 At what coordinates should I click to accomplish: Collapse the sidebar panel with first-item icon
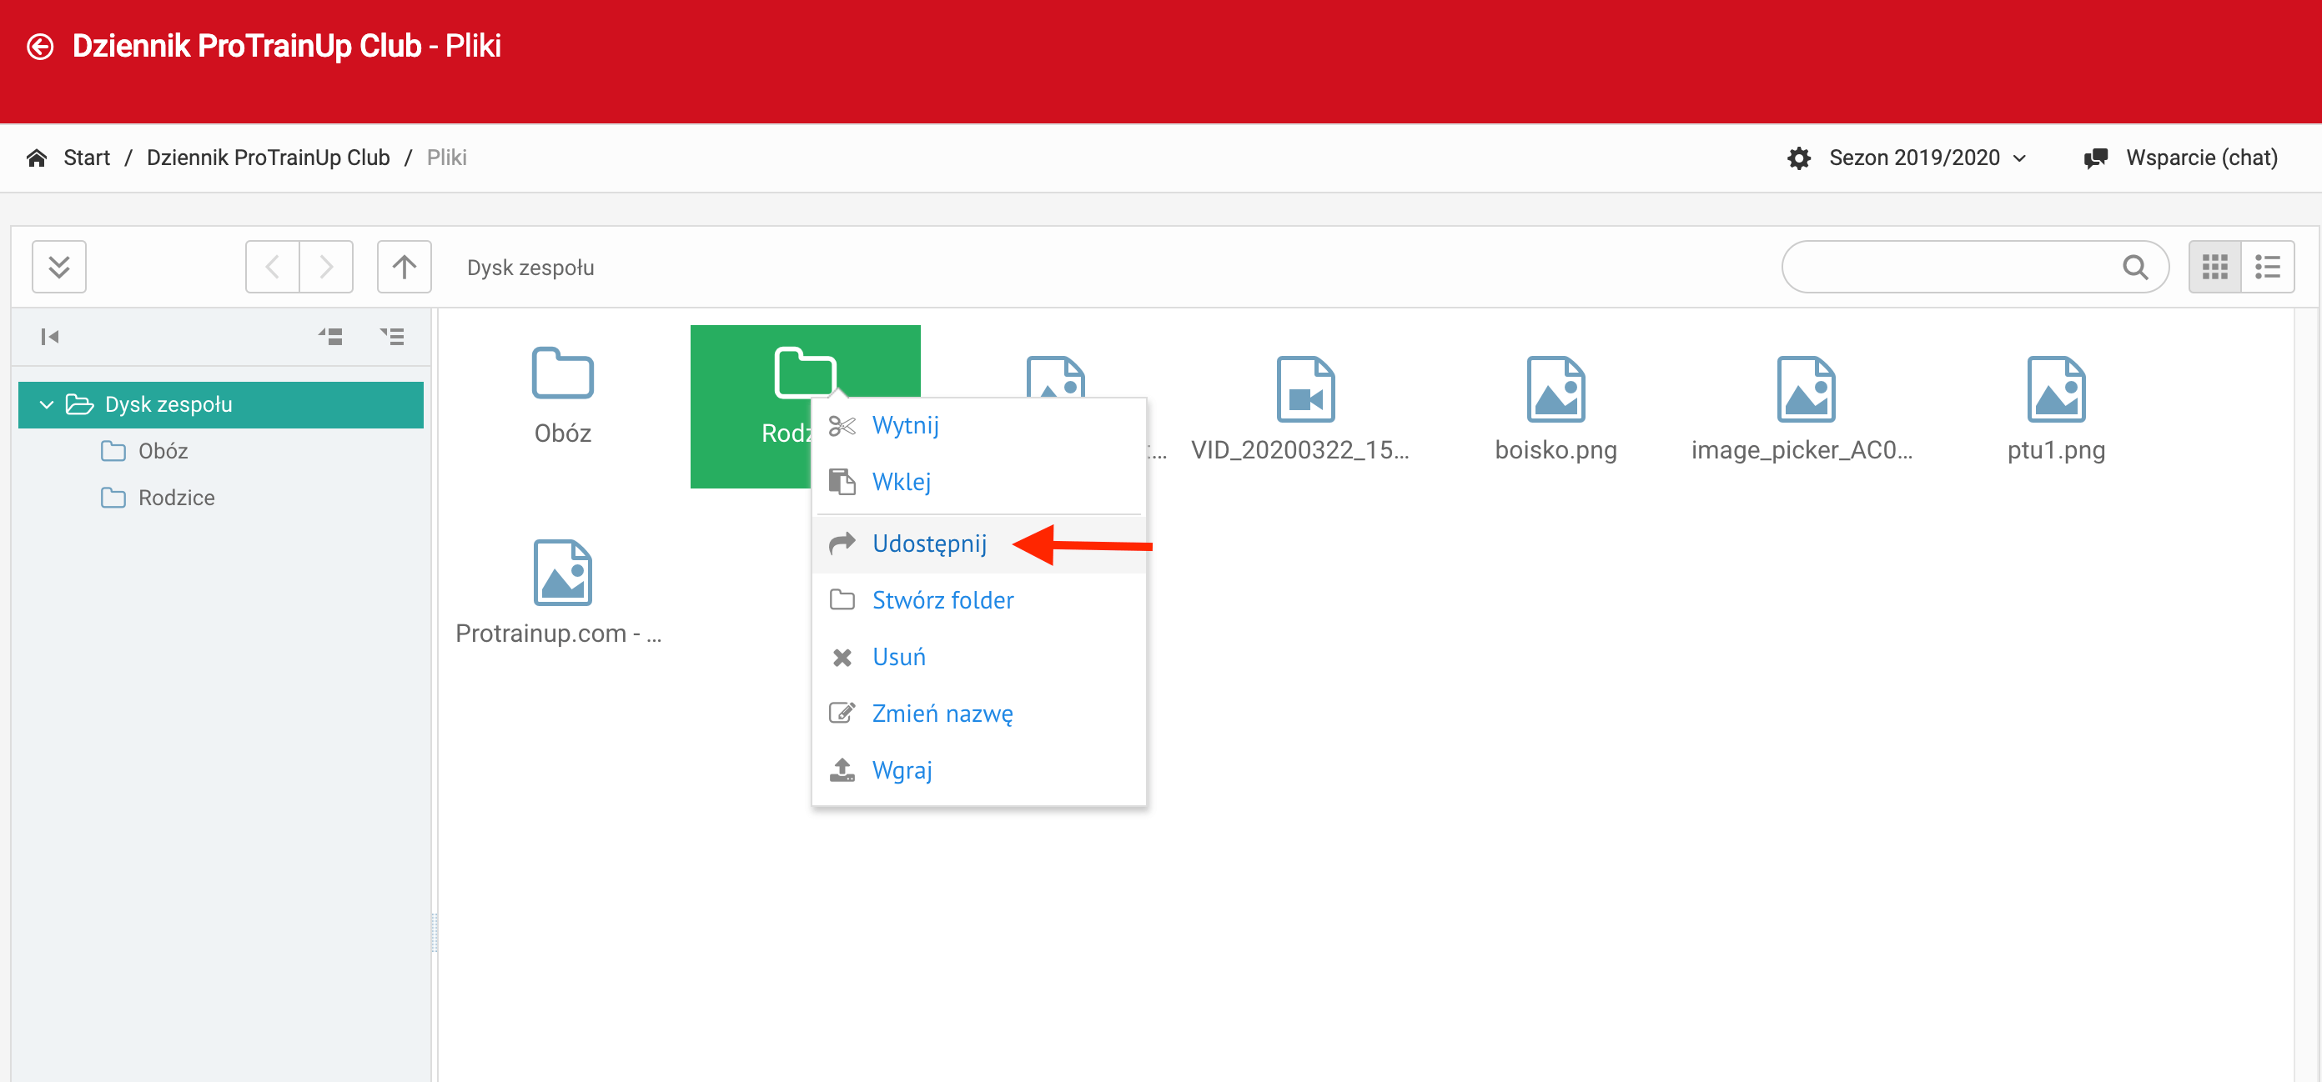click(49, 337)
